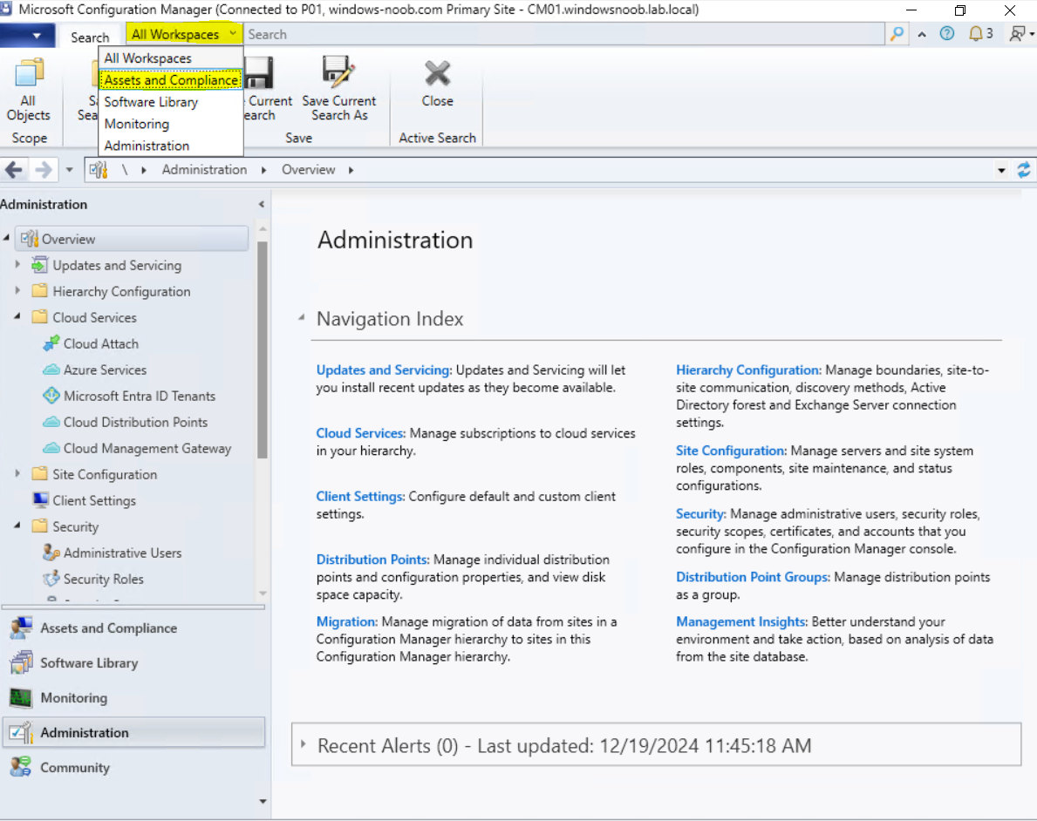Open the Security link in Navigation Index
Screen dimensions: 1037x821
(x=701, y=513)
